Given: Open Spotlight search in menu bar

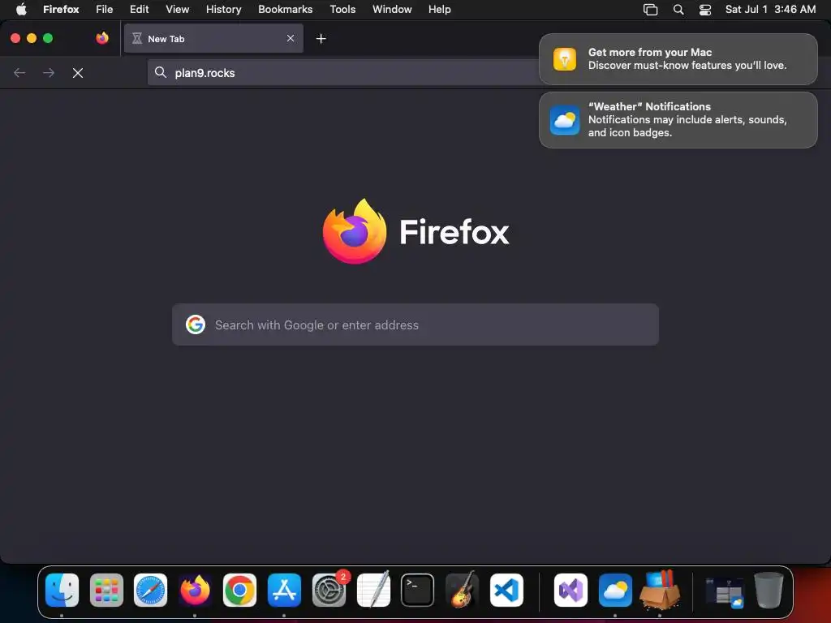Looking at the screenshot, I should pyautogui.click(x=678, y=10).
